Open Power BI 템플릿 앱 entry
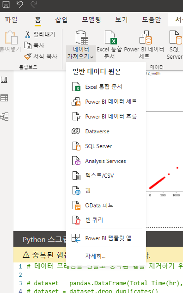Viewport: 183px width, 293px height. 106,238
